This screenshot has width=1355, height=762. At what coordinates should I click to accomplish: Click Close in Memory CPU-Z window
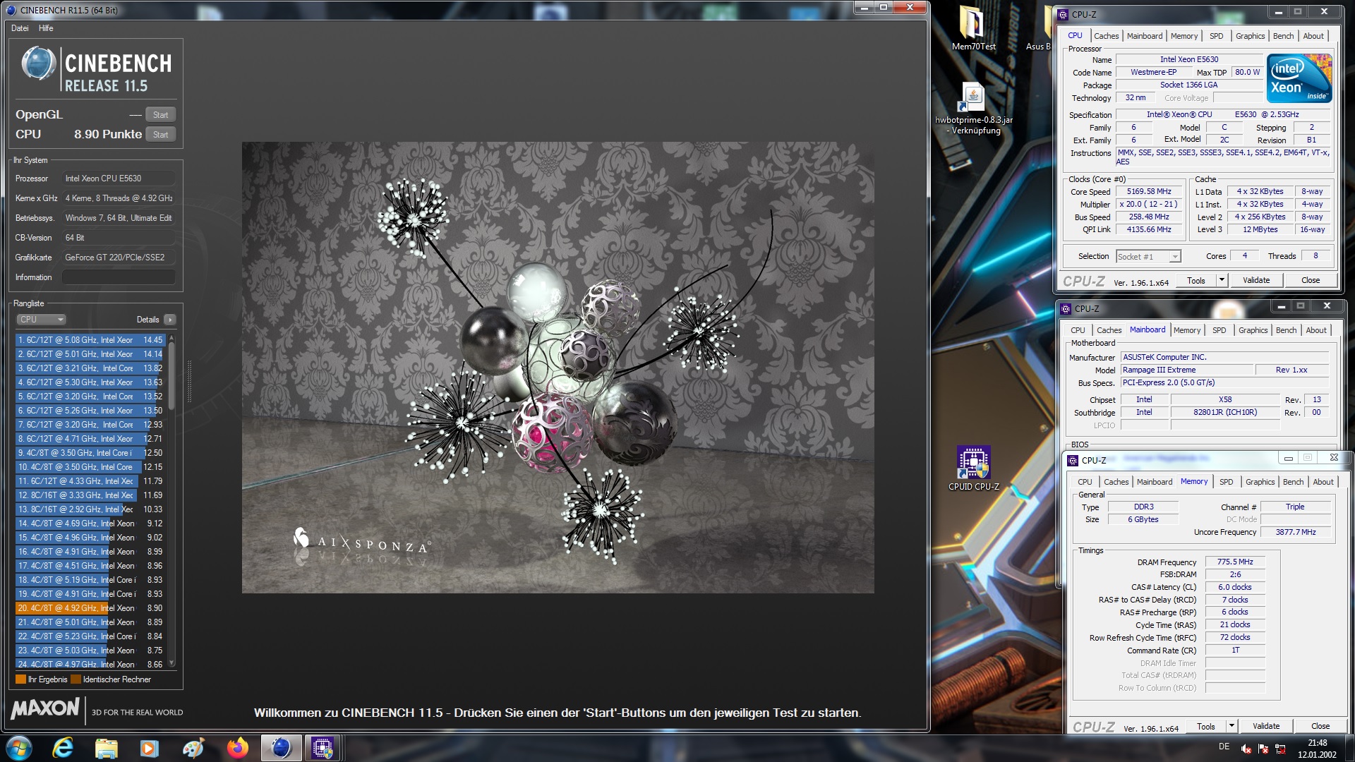point(1320,726)
